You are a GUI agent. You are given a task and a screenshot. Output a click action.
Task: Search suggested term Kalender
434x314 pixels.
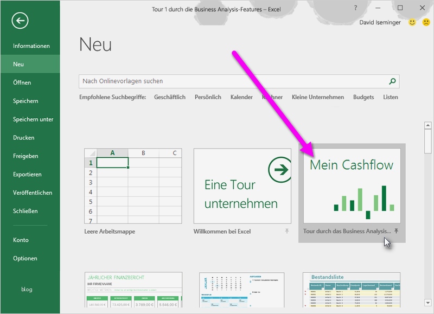(x=241, y=97)
